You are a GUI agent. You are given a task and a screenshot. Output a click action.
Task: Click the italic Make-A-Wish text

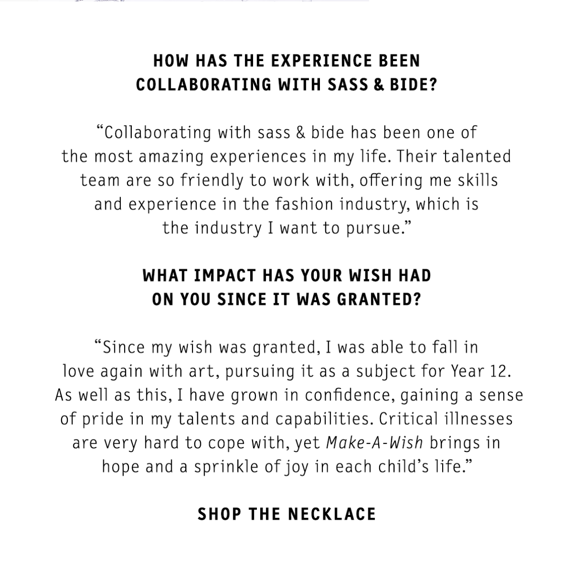pos(374,442)
